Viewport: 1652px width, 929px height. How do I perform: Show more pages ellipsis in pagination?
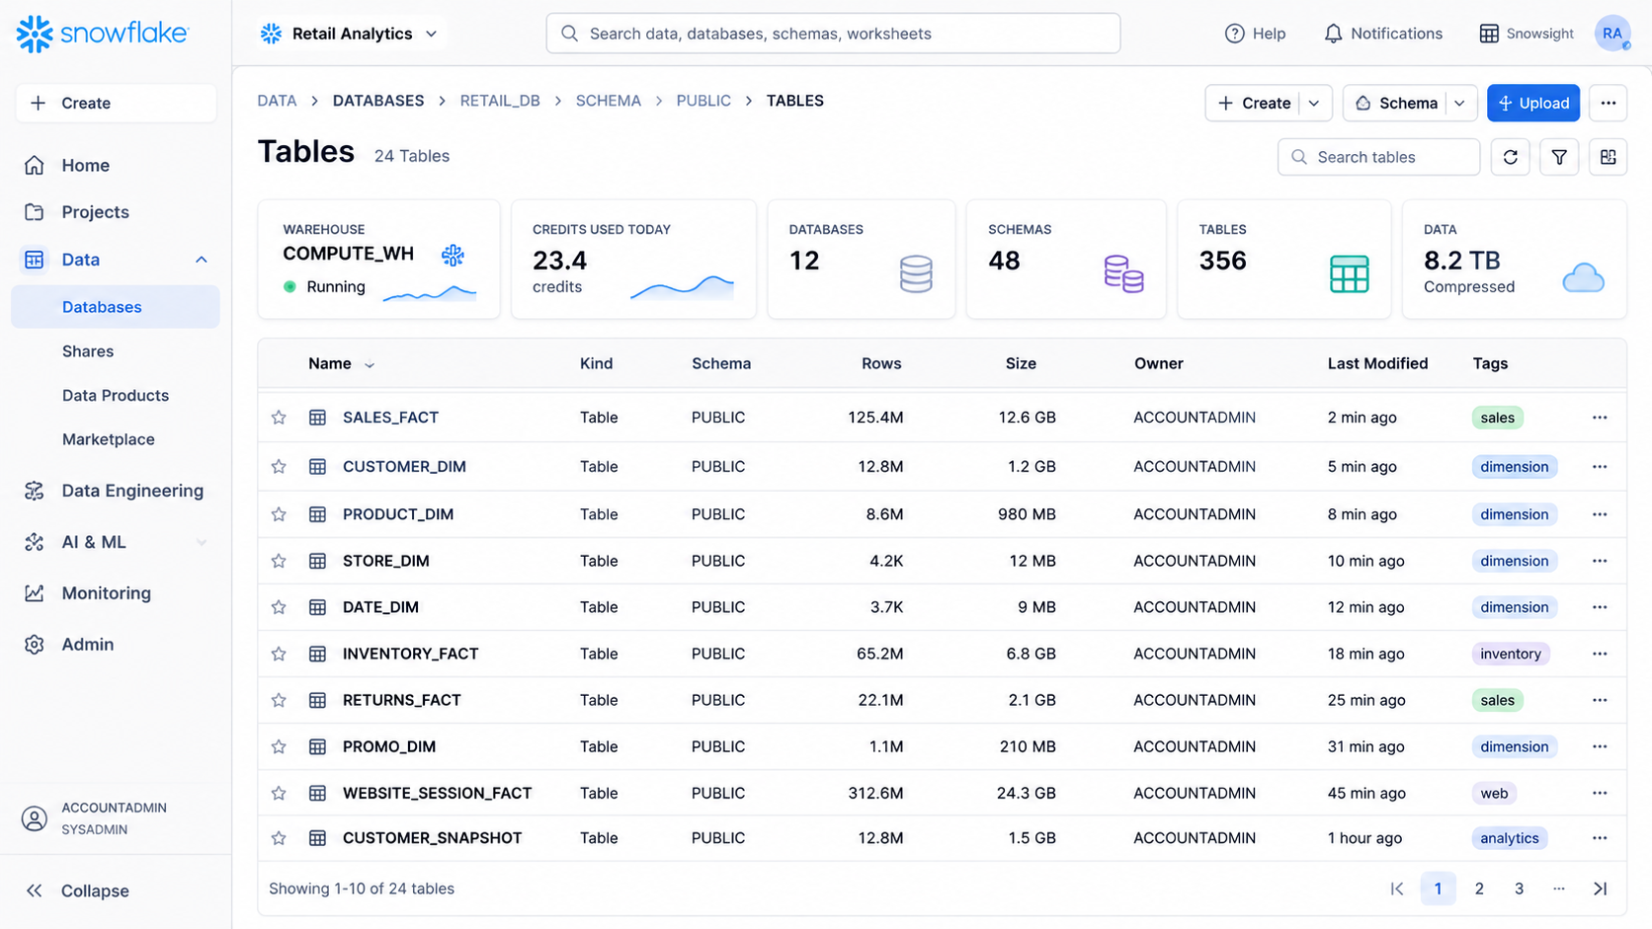pyautogui.click(x=1558, y=889)
